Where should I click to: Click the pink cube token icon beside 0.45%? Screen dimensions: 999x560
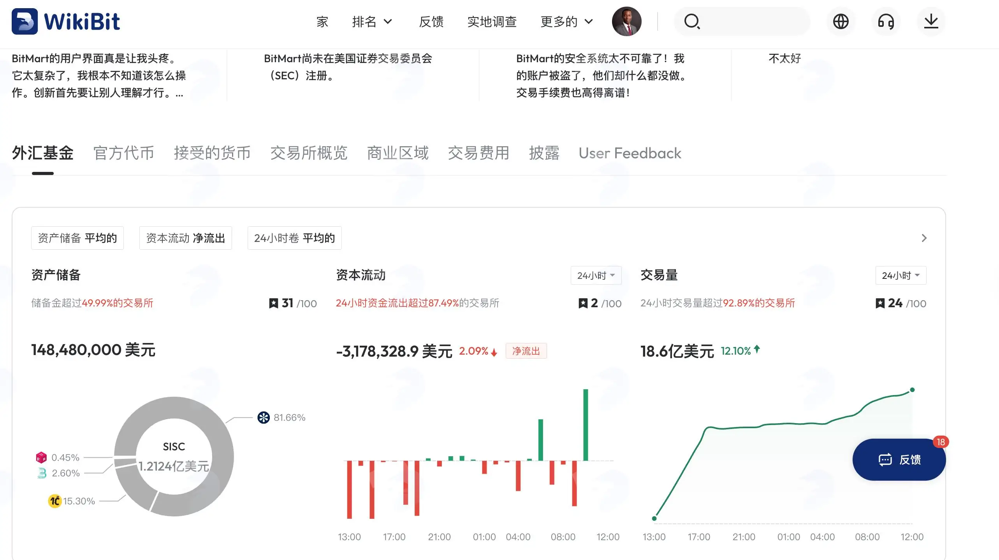tap(41, 457)
